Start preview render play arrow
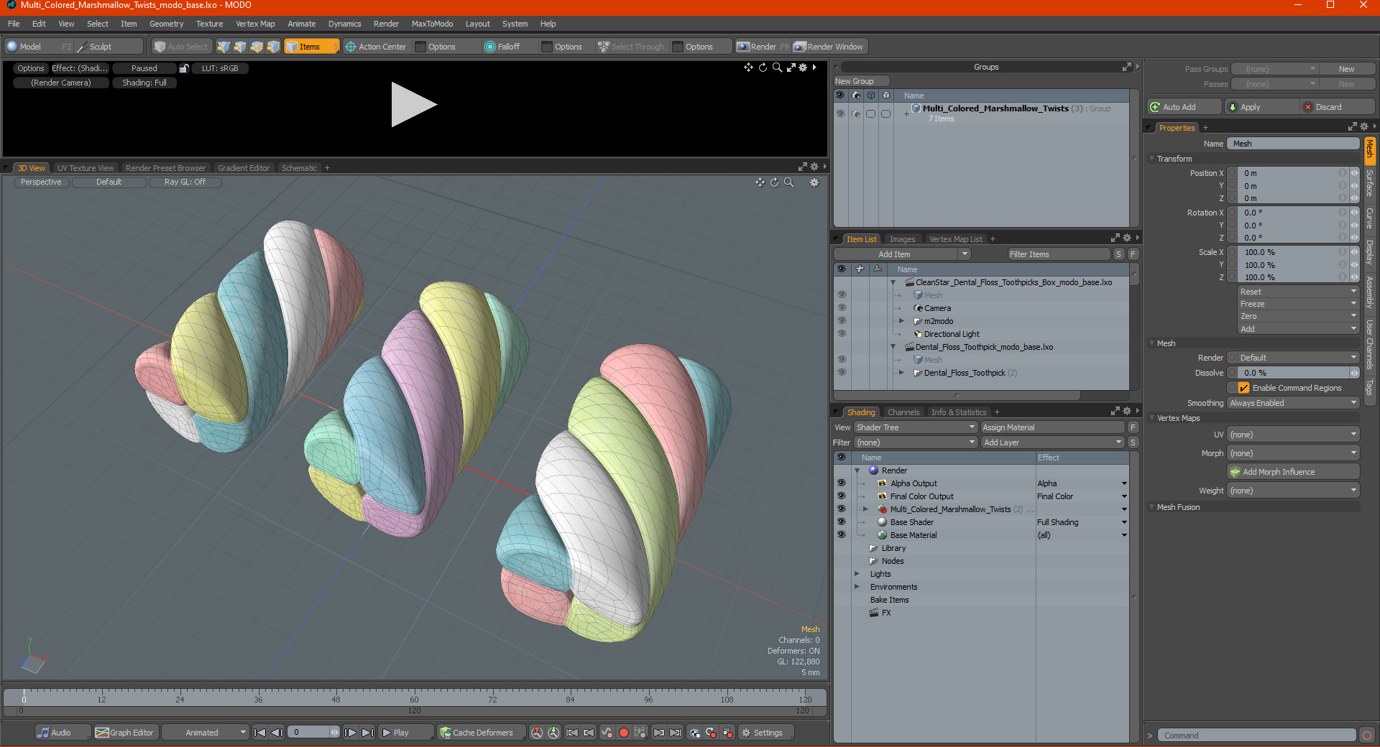 click(413, 105)
